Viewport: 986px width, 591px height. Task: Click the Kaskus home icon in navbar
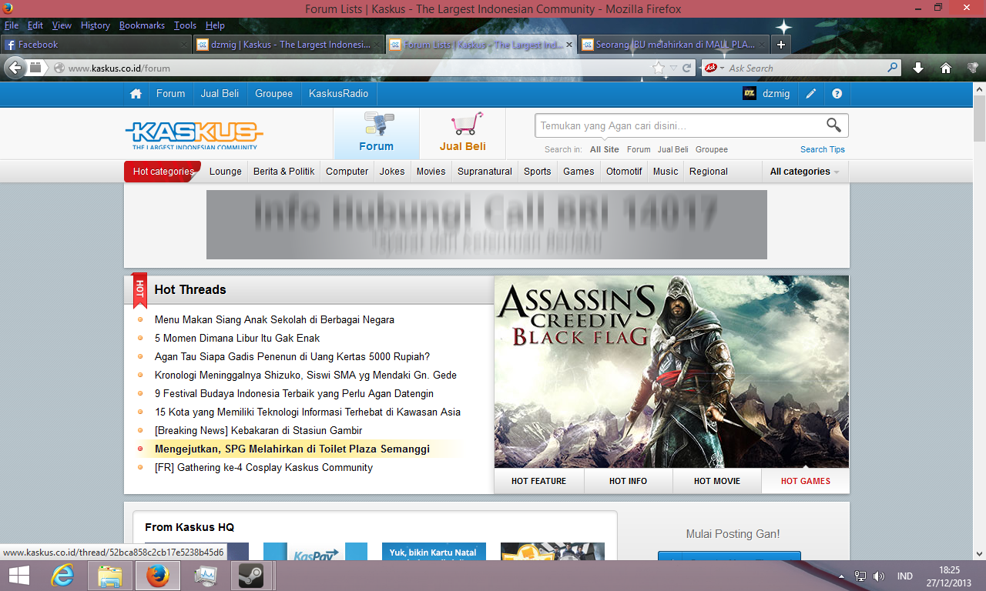136,94
